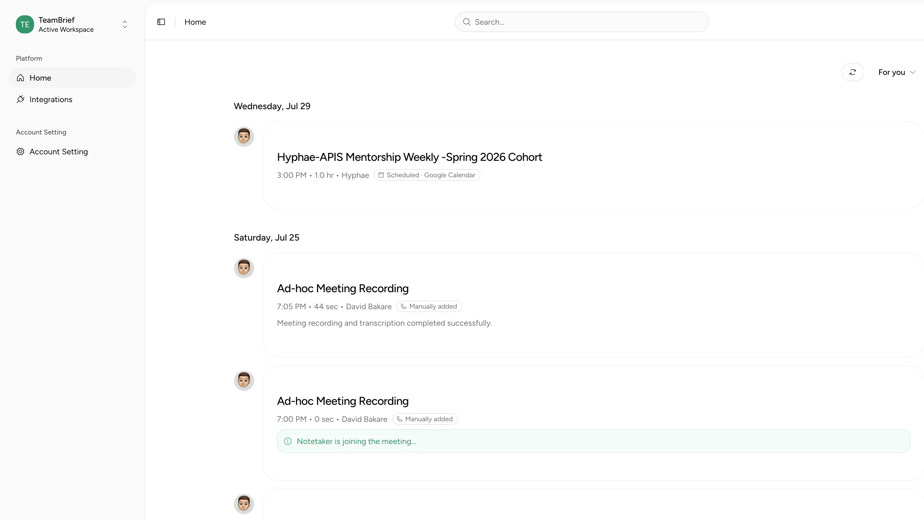Screen dimensions: 924x520
Task: Click avatar beside 7:00 PM recording
Action: point(244,380)
